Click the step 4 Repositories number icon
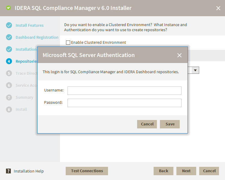This screenshot has width=225, height=180. [9, 61]
